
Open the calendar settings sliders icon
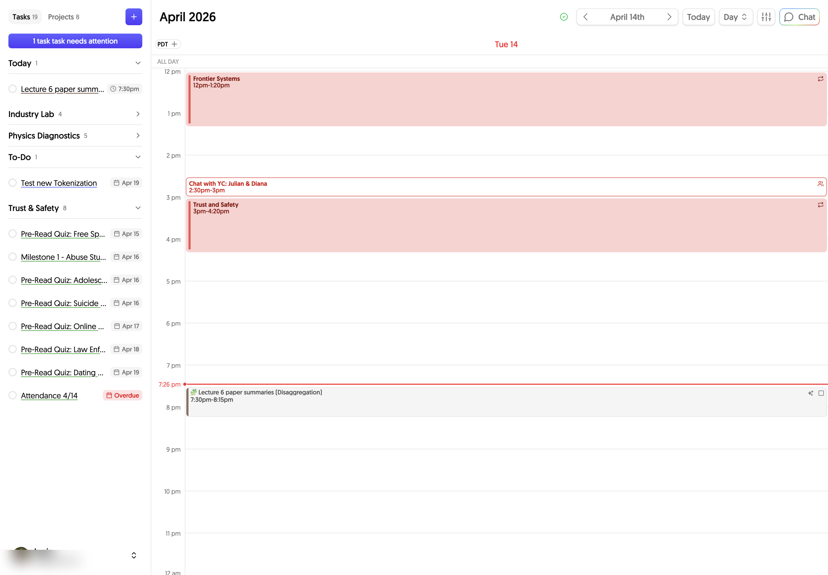[766, 17]
